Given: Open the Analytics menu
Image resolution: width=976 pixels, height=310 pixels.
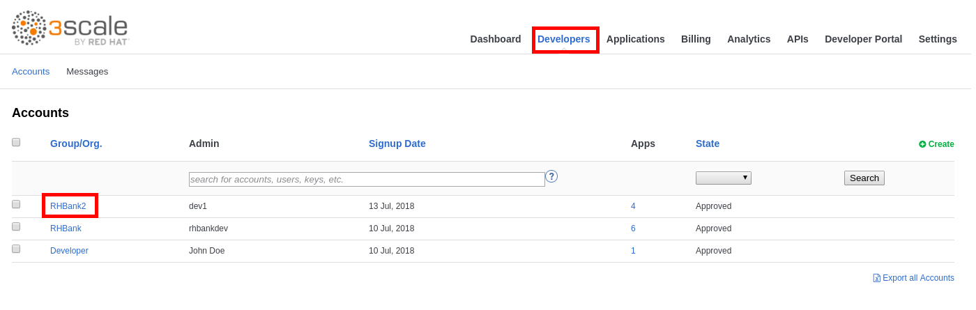Looking at the screenshot, I should point(749,39).
